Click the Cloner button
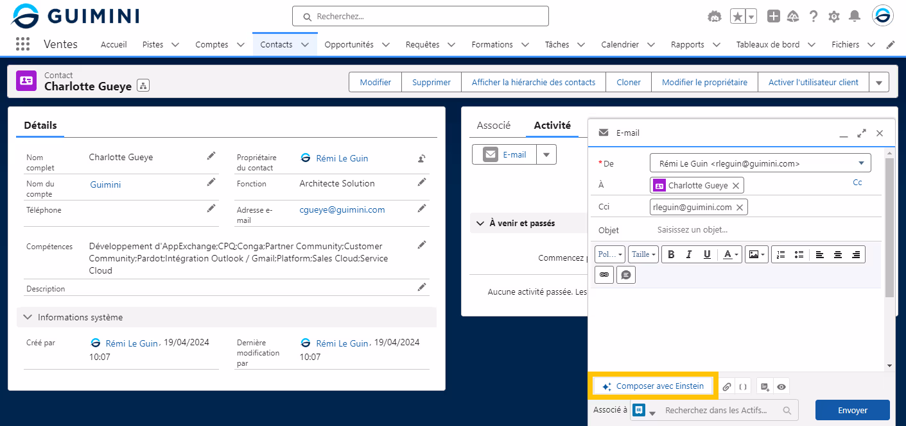The image size is (906, 426). tap(629, 82)
